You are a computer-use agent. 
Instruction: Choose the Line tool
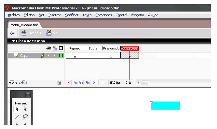click(17, 117)
